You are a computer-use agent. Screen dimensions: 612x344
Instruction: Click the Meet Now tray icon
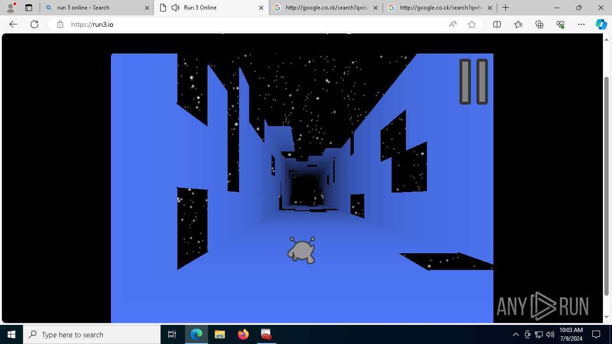point(527,334)
